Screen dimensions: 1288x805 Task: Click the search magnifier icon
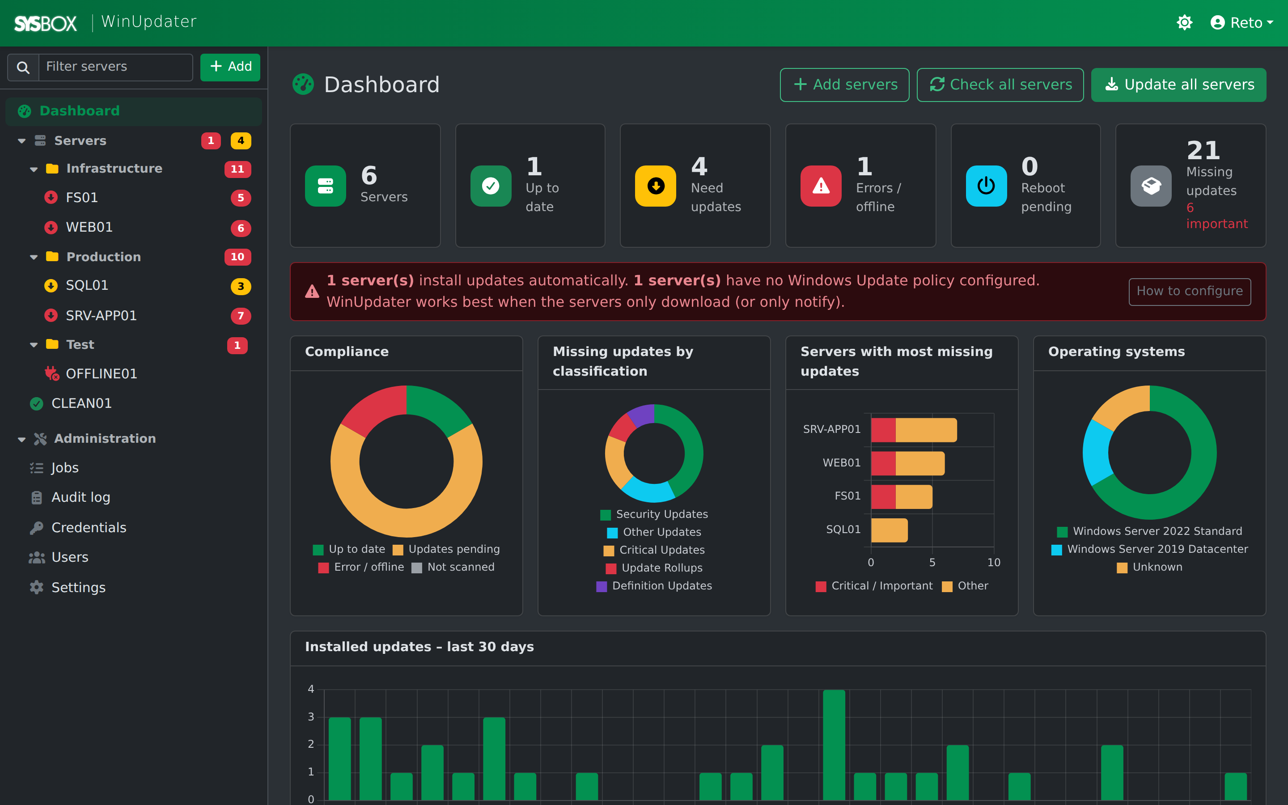(x=23, y=67)
